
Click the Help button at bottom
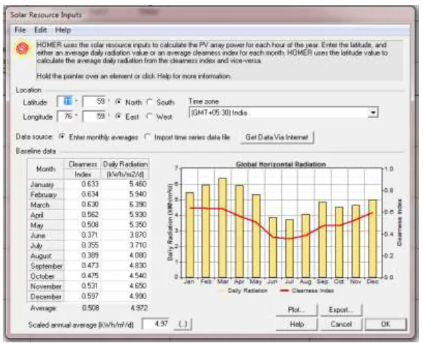coord(296,324)
